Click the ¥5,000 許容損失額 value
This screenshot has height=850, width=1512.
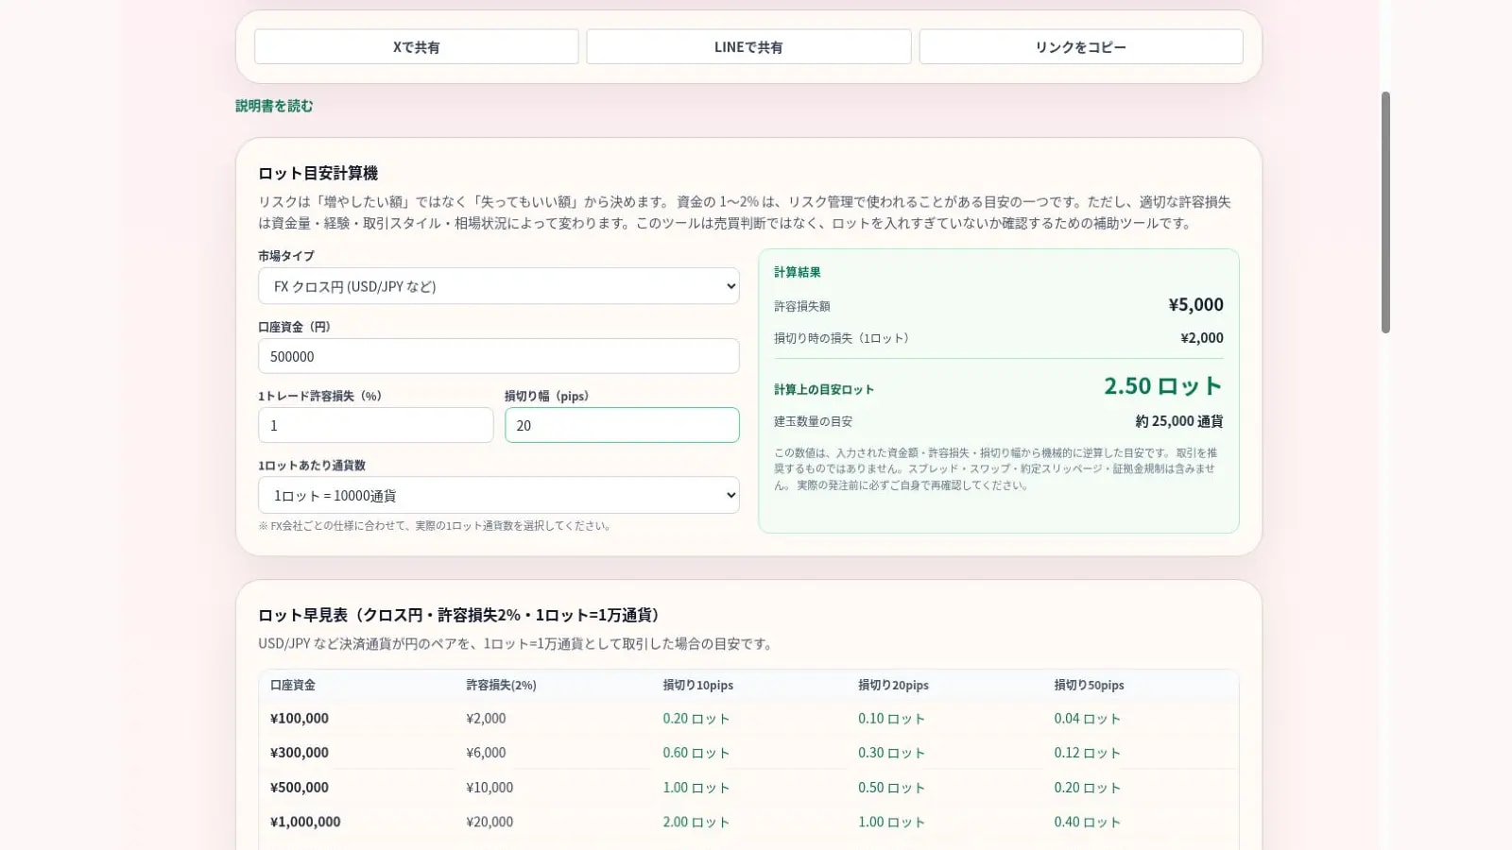click(x=1195, y=304)
